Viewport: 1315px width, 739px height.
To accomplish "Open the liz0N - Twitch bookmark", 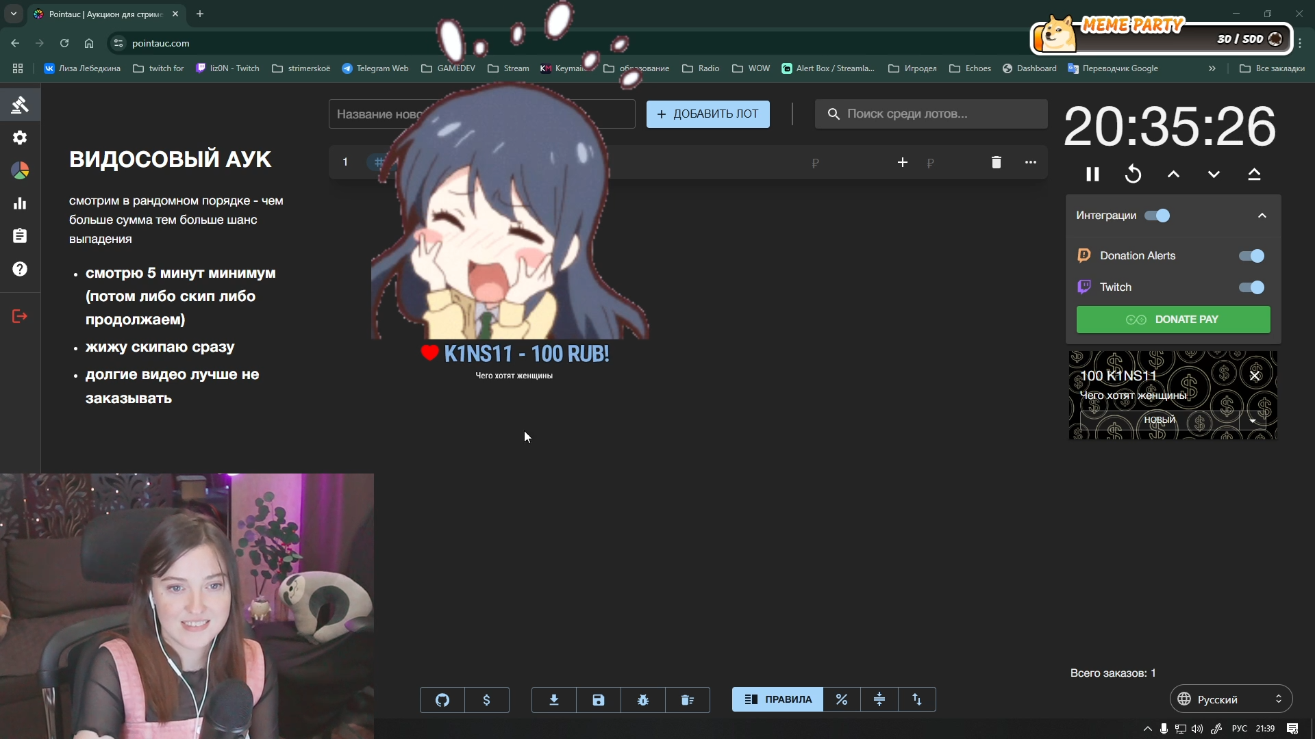I will click(x=227, y=68).
